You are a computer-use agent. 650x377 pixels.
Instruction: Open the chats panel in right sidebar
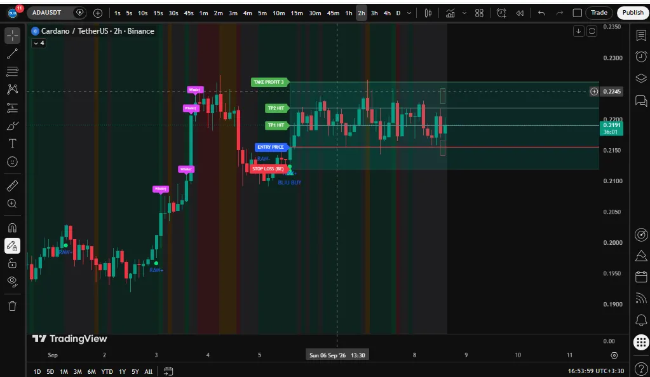click(x=641, y=100)
